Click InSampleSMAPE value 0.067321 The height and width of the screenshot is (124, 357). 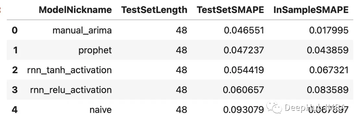pyautogui.click(x=329, y=70)
